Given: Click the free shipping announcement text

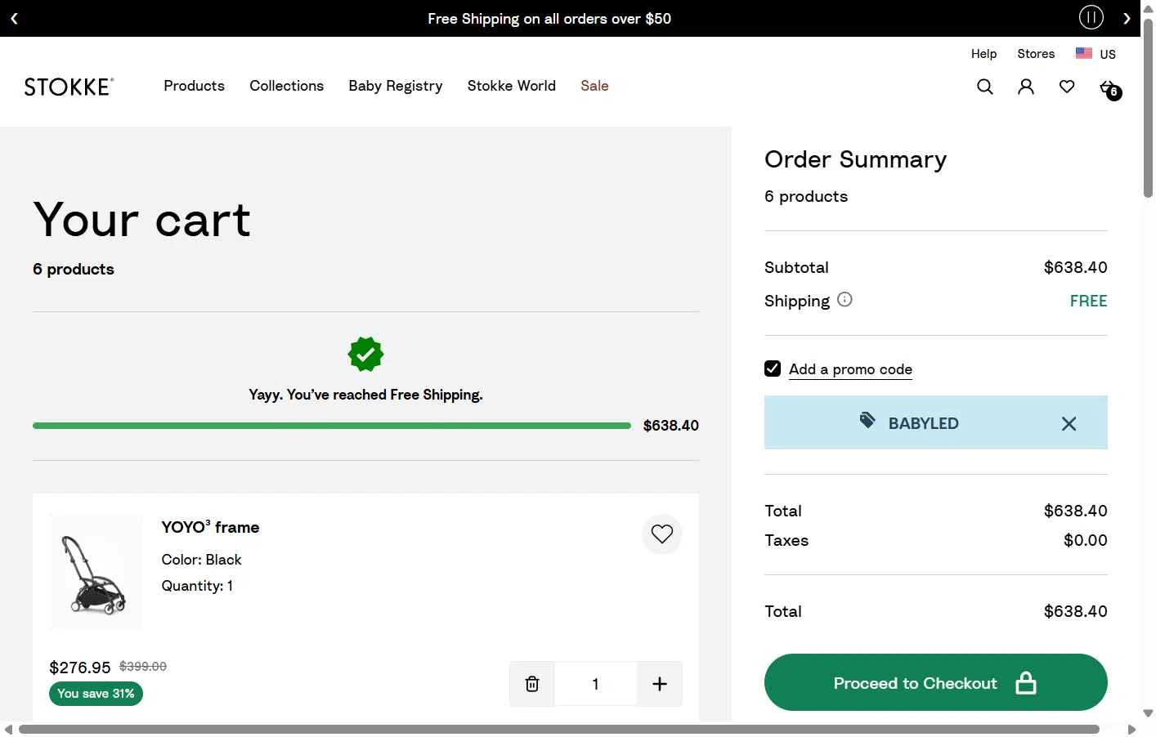Looking at the screenshot, I should 549,19.
